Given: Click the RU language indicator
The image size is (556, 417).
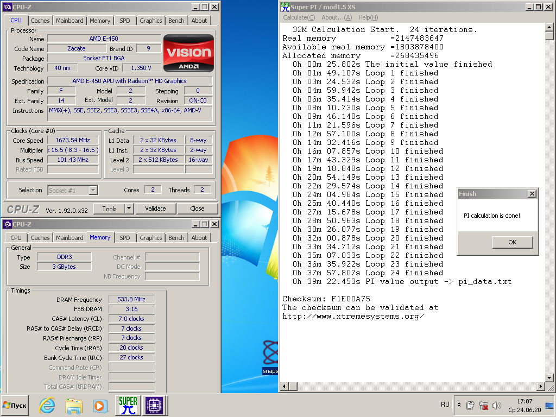Looking at the screenshot, I should pos(445,405).
